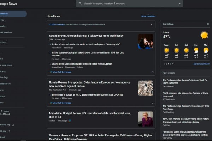Image resolution: width=212 pixels, height=141 pixels.
Task: Open More on weather.com link
Action: coord(202,64)
